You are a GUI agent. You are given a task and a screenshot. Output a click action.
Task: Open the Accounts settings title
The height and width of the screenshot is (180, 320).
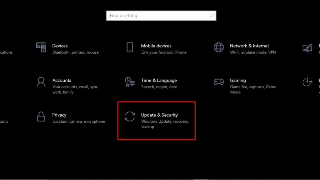click(62, 80)
